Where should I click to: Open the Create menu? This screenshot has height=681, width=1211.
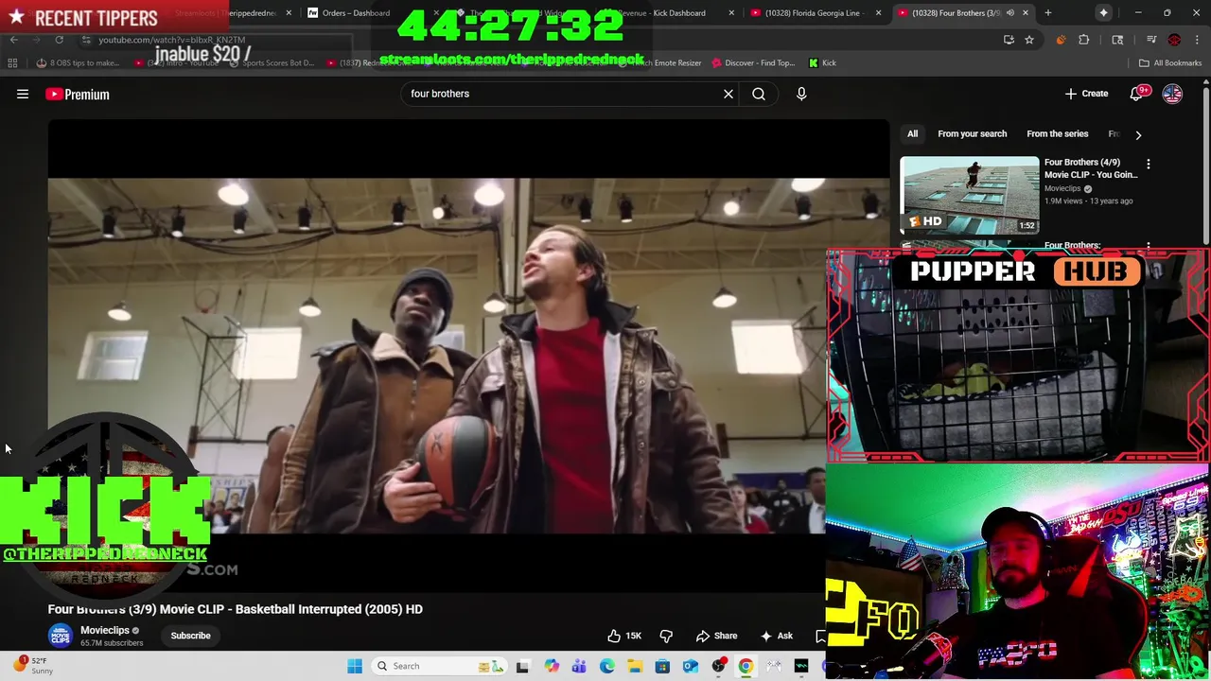click(1086, 94)
